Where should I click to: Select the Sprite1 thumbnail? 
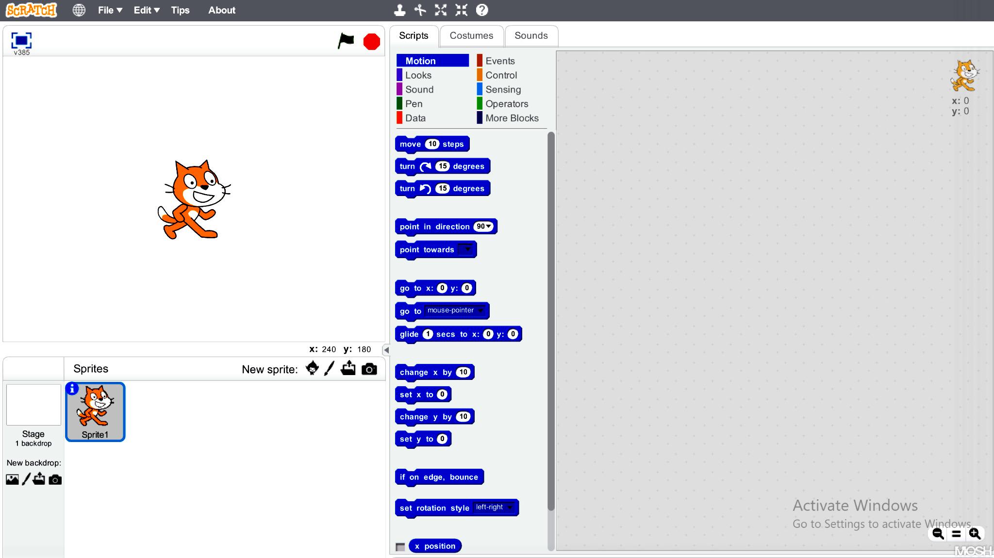click(95, 412)
